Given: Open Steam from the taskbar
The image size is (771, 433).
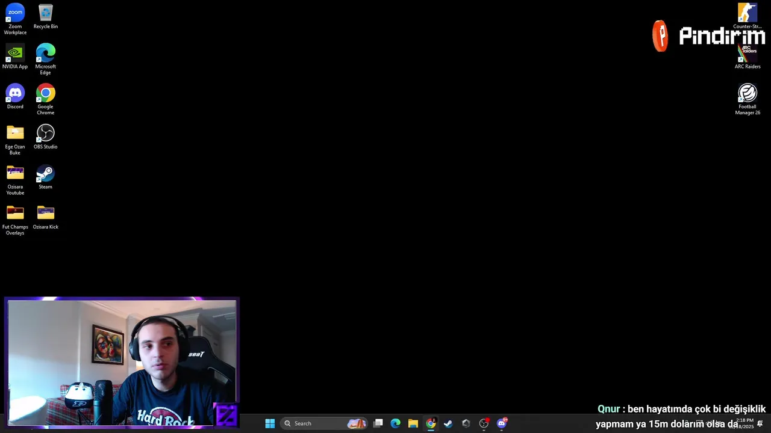Looking at the screenshot, I should tap(448, 423).
